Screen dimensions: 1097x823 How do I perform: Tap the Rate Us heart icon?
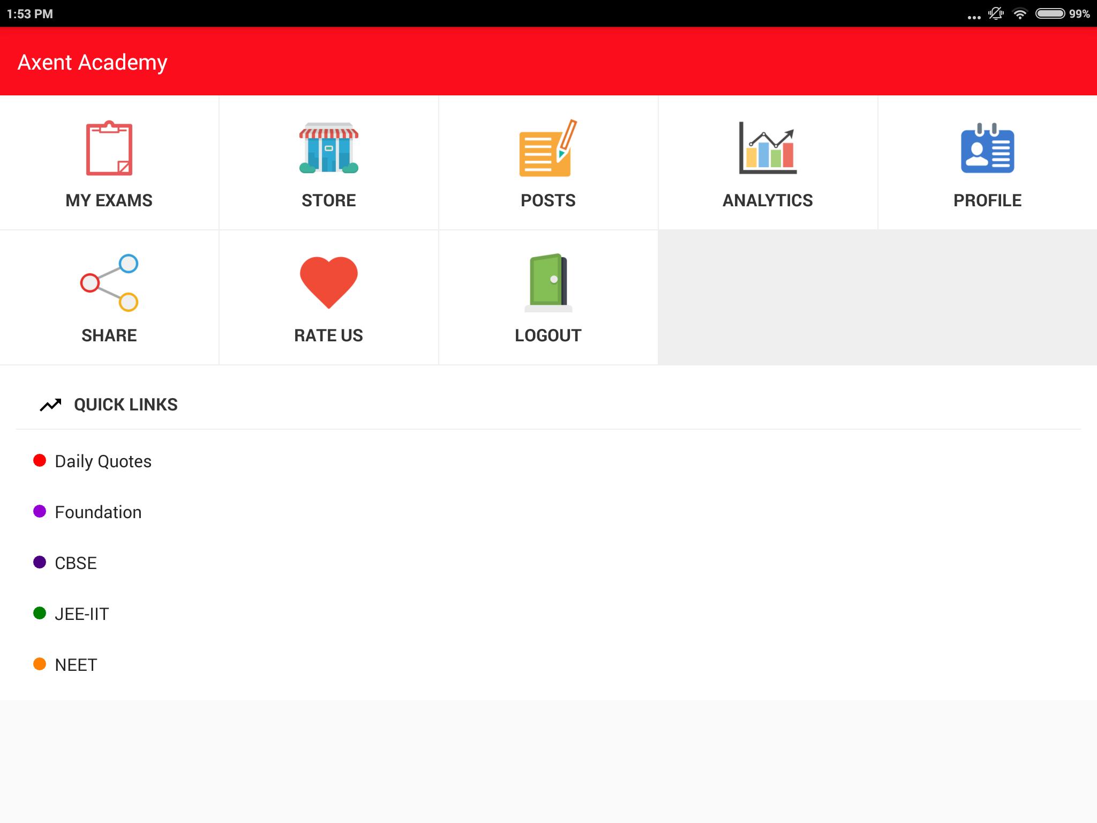click(x=329, y=282)
